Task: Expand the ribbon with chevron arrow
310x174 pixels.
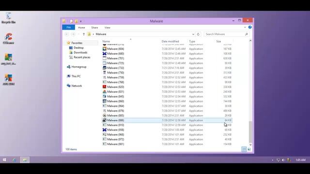Action: click(x=245, y=27)
